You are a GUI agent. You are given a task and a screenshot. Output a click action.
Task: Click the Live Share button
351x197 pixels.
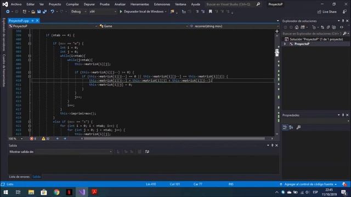click(327, 11)
